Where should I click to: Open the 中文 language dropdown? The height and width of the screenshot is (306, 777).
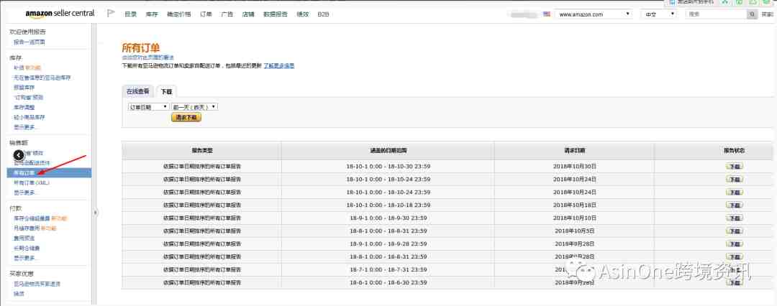coord(658,14)
